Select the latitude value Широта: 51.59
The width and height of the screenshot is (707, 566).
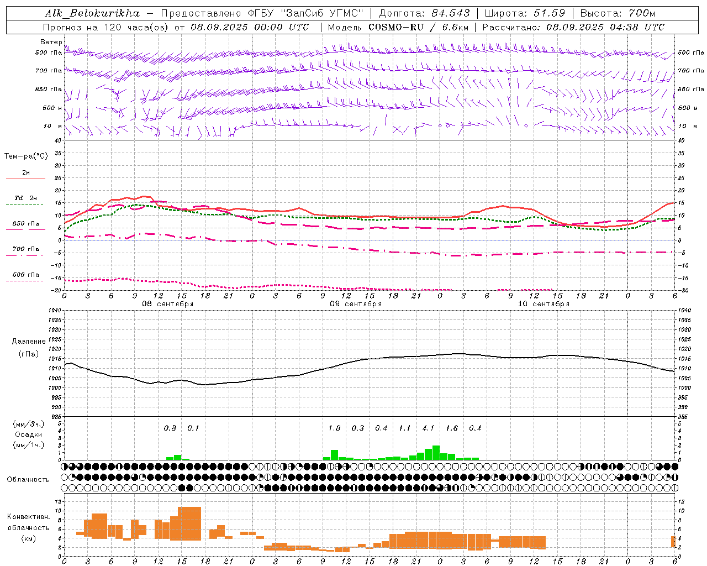pyautogui.click(x=525, y=13)
